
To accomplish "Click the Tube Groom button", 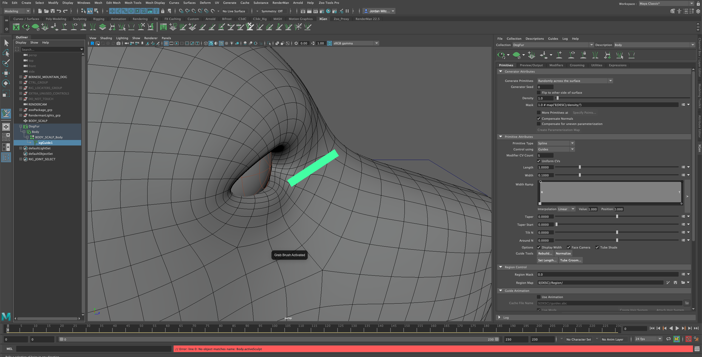I will (x=571, y=260).
